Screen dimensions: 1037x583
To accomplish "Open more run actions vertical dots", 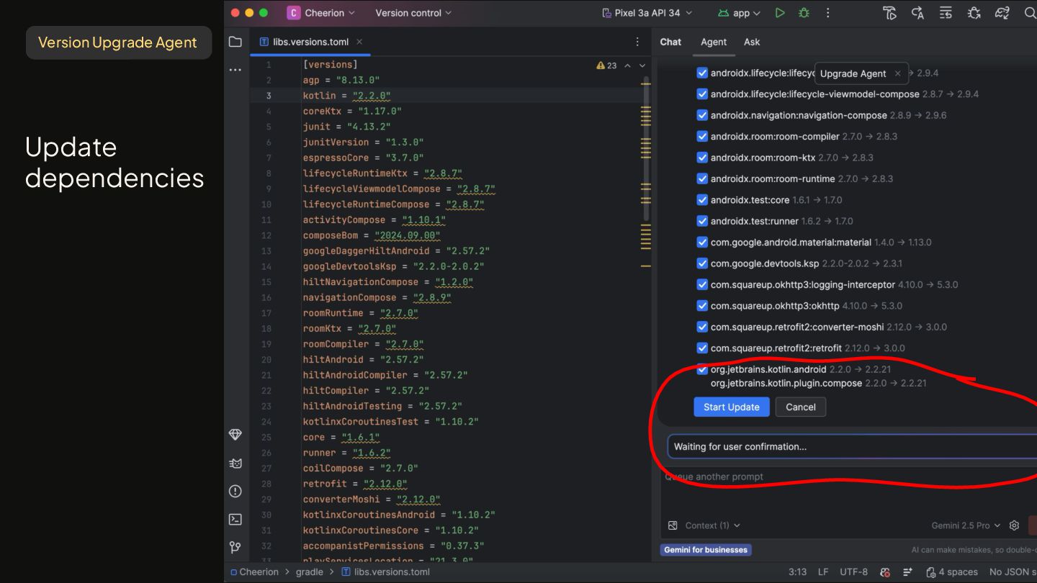I will [x=827, y=13].
